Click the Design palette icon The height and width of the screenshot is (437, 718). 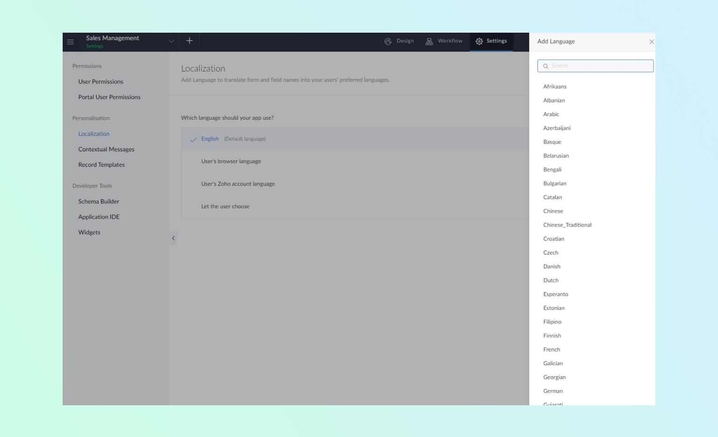click(388, 42)
